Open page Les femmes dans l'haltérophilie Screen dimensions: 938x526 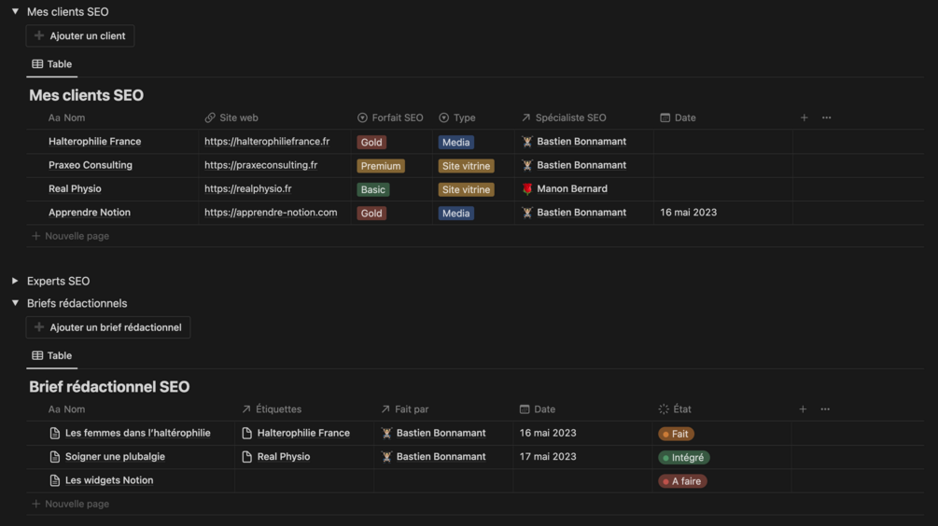(137, 433)
